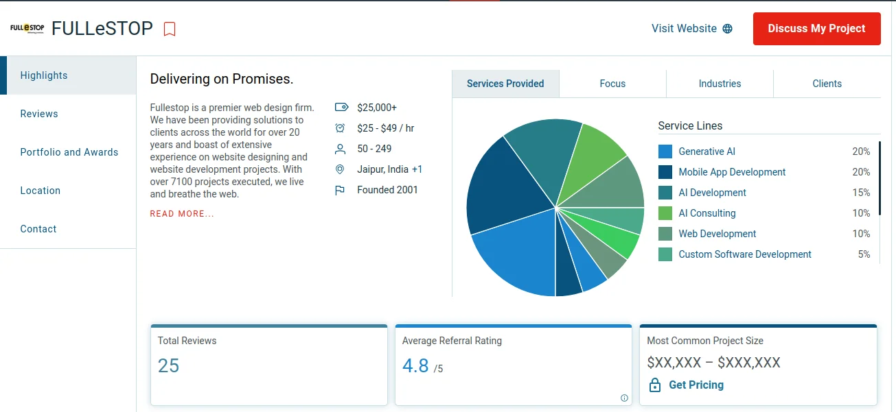Click the FULLeSTOP company logo
896x412 pixels.
point(27,29)
